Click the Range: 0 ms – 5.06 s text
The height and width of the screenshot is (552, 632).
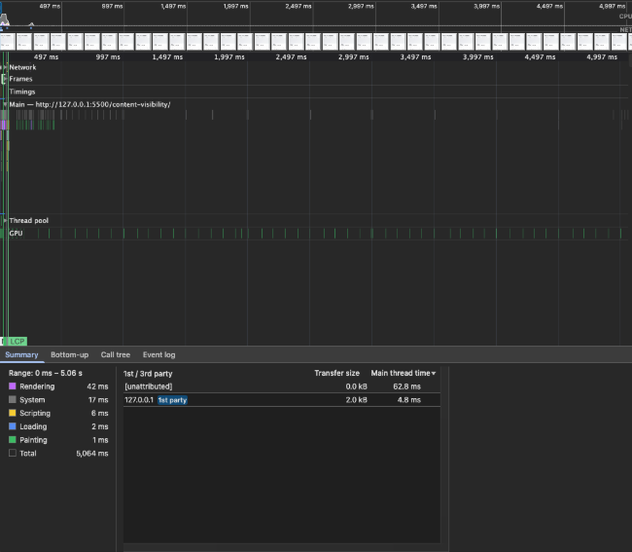(46, 373)
